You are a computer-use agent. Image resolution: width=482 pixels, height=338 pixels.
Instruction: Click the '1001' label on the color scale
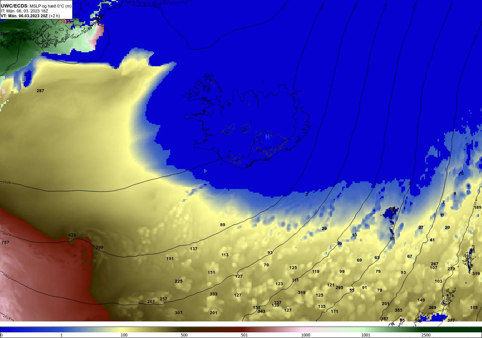[366, 335]
